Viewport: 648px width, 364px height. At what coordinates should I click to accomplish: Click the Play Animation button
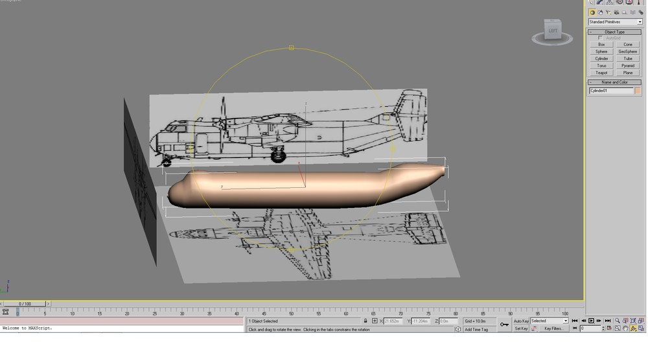pos(591,321)
